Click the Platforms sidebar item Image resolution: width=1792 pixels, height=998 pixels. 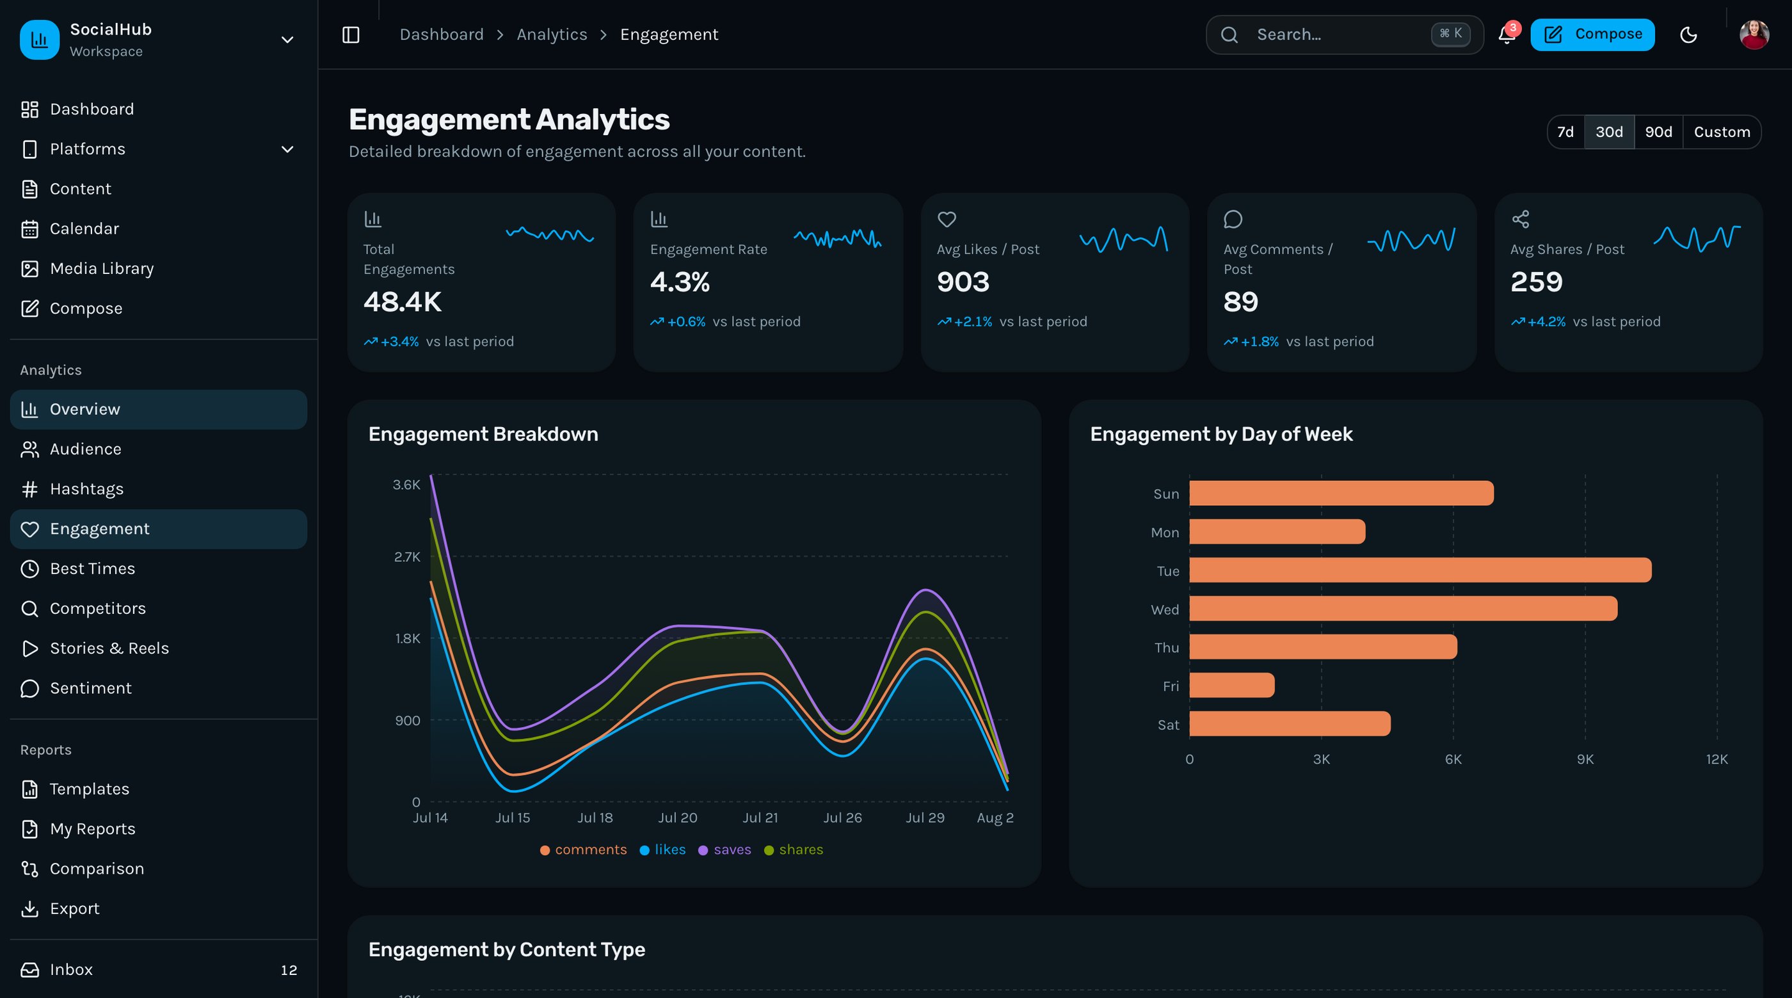(x=159, y=149)
